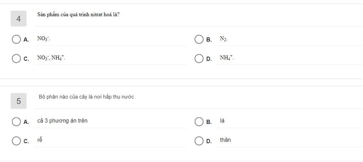Click question text "Bộ phận nào của cây là nơi hấp thụ nước"
Screen dimensions: 363x162
pos(86,97)
